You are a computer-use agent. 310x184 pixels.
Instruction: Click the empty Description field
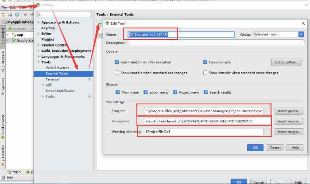pyautogui.click(x=216, y=43)
